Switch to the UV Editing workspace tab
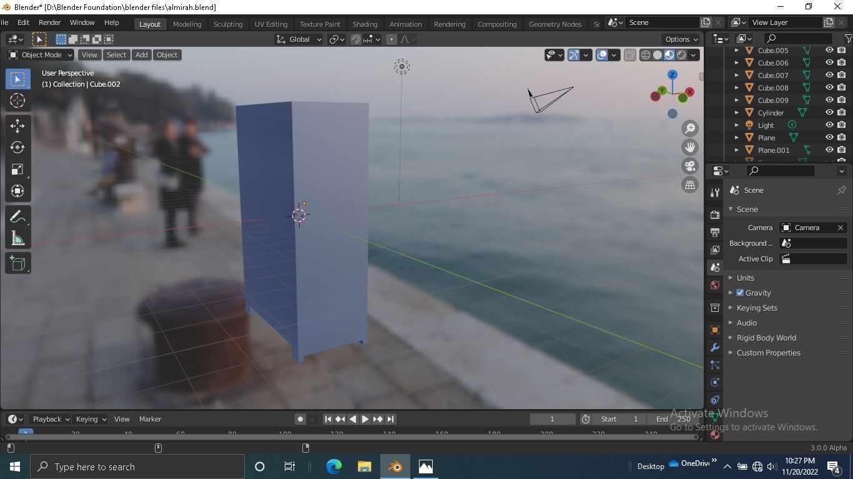 click(271, 24)
